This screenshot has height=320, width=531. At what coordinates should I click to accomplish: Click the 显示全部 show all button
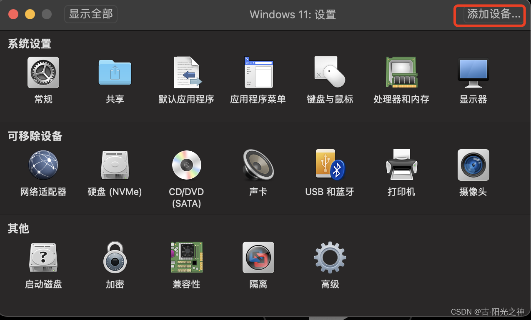[x=91, y=14]
